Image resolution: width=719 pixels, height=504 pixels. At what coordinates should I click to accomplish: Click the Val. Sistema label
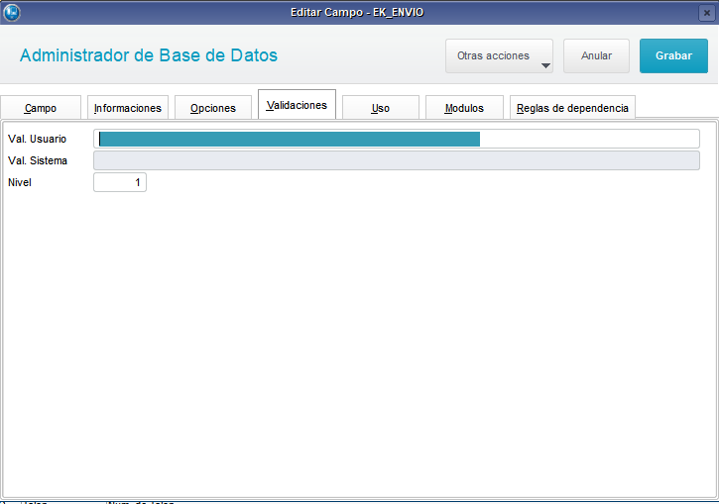(x=38, y=160)
